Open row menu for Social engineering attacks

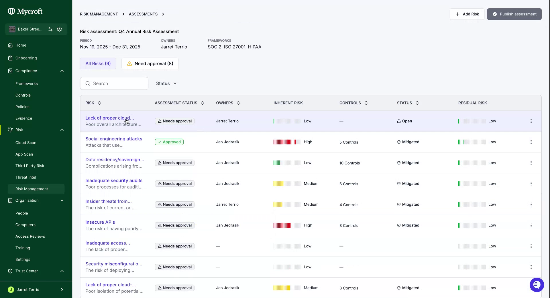(531, 142)
